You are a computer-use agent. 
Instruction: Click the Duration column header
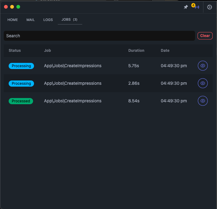pos(136,51)
